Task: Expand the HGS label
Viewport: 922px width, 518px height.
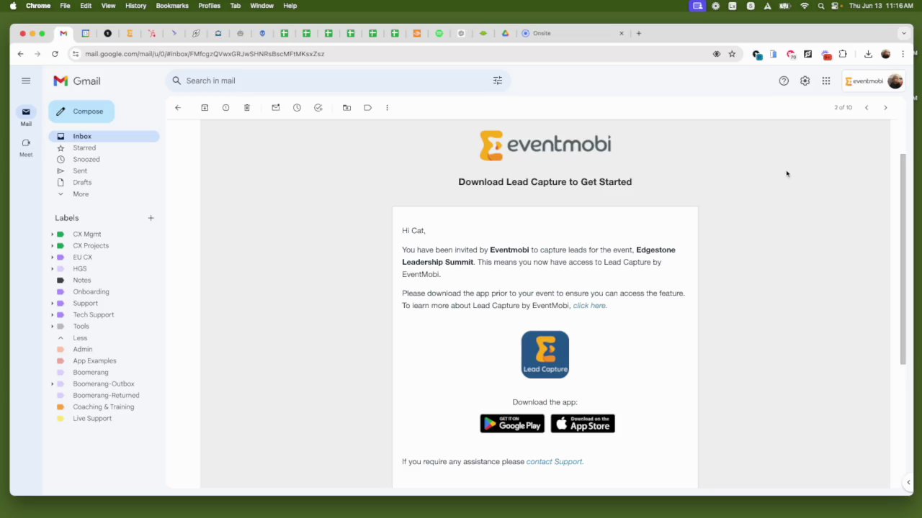Action: (53, 269)
